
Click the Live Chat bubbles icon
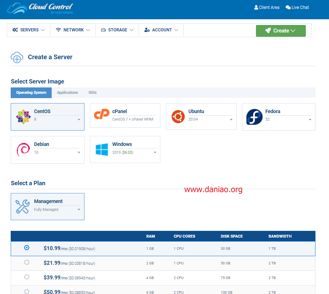(288, 7)
